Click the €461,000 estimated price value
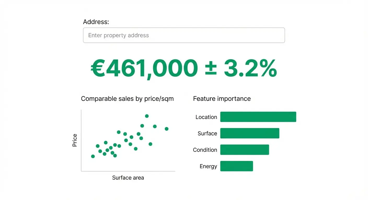 pyautogui.click(x=144, y=68)
